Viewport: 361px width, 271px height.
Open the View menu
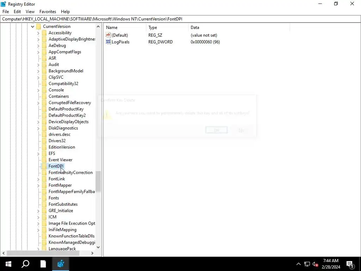point(30,12)
